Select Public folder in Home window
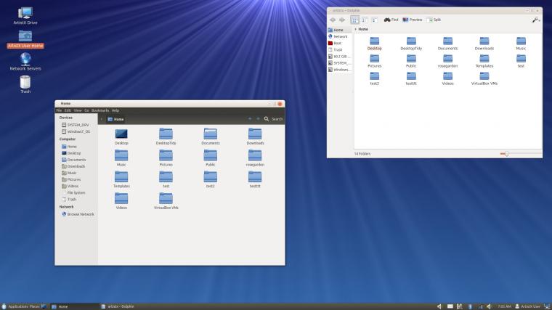Image resolution: width=552 pixels, height=310 pixels. click(x=211, y=158)
